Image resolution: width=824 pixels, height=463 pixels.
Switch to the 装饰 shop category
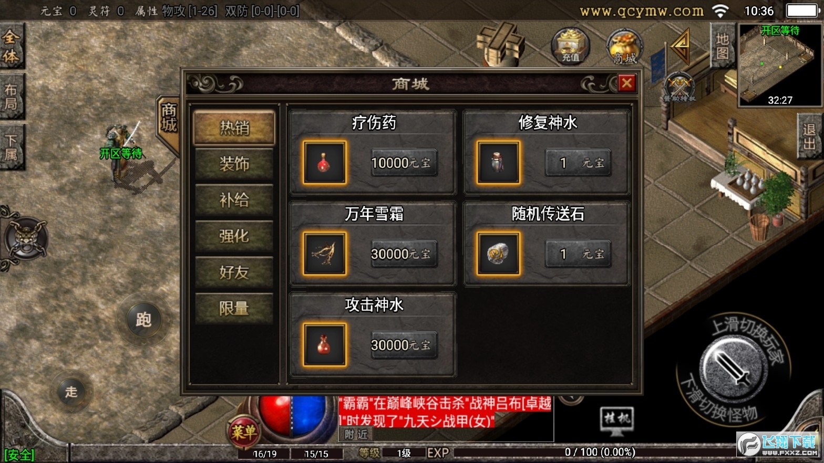pyautogui.click(x=234, y=164)
